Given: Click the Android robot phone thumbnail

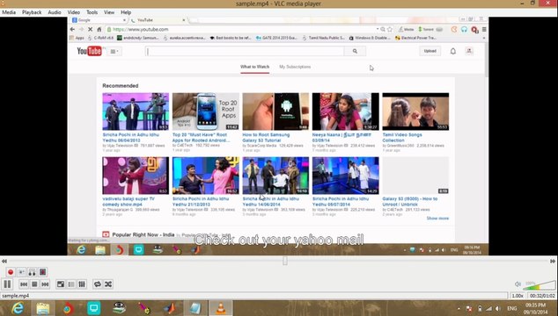Looking at the screenshot, I should (x=275, y=111).
